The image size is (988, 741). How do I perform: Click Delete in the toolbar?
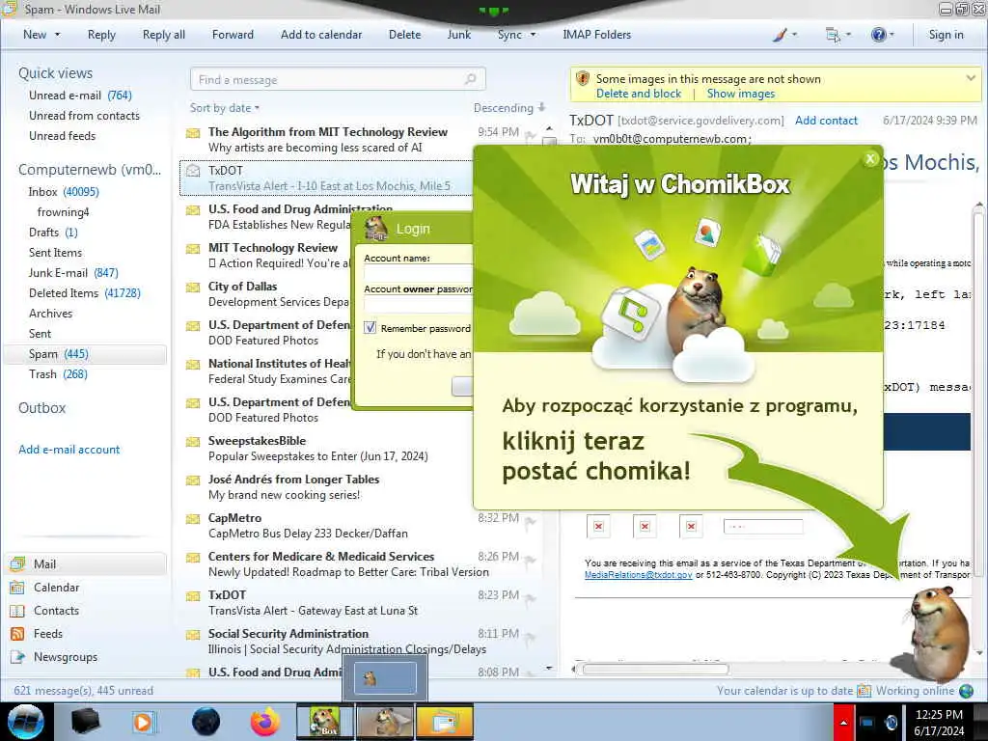(x=404, y=35)
